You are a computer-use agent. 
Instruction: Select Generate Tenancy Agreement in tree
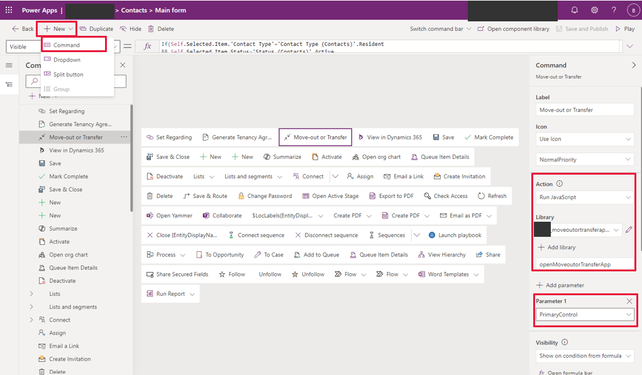click(80, 124)
